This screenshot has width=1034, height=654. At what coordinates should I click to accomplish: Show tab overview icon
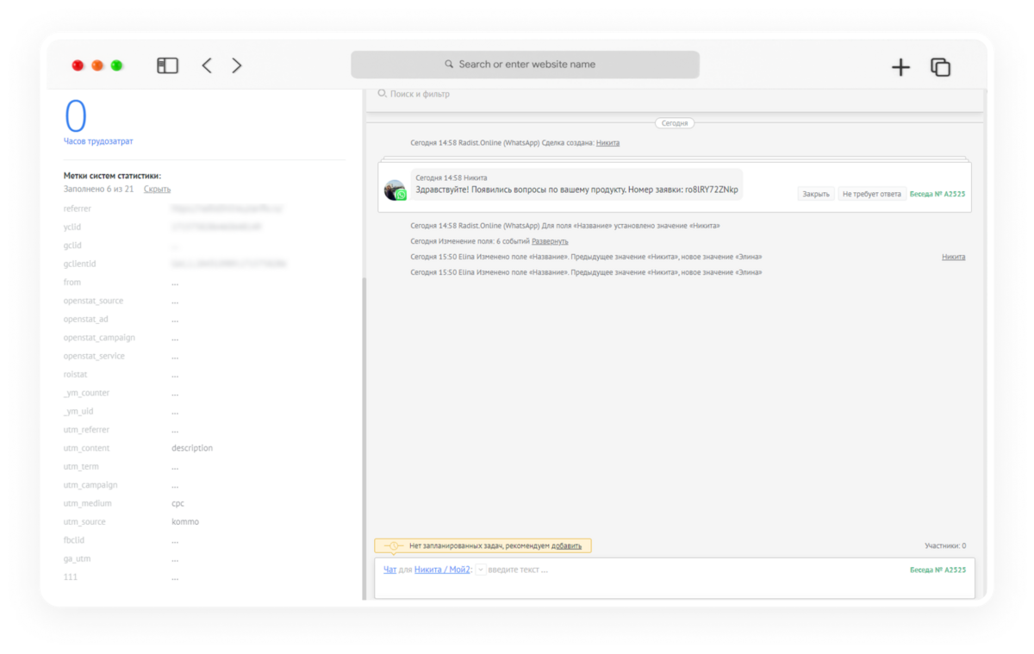pyautogui.click(x=940, y=67)
